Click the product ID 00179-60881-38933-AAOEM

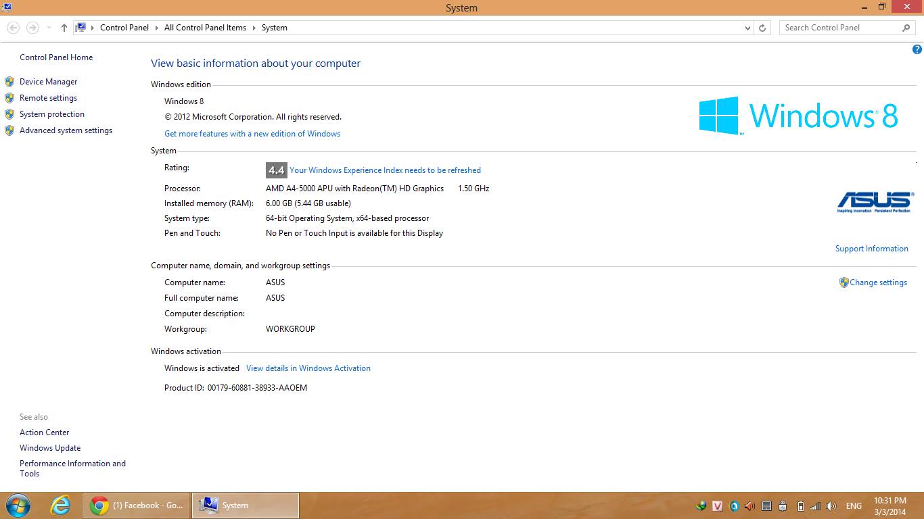[x=257, y=388]
